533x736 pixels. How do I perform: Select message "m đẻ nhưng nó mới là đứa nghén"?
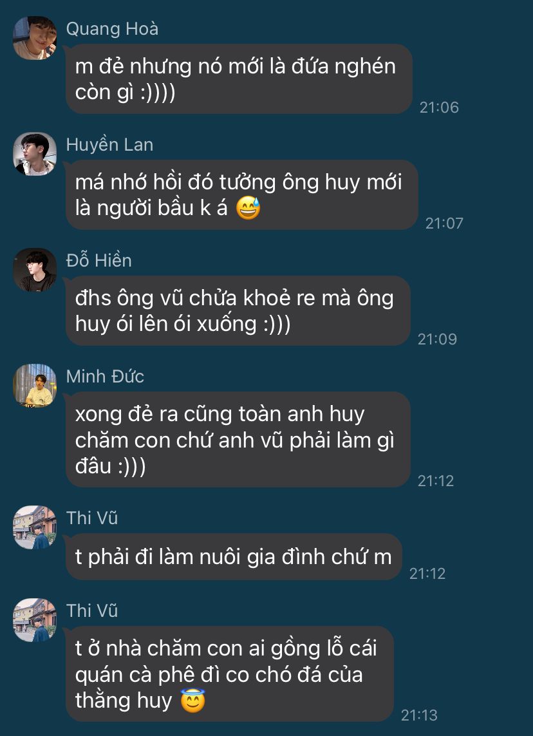click(x=239, y=79)
